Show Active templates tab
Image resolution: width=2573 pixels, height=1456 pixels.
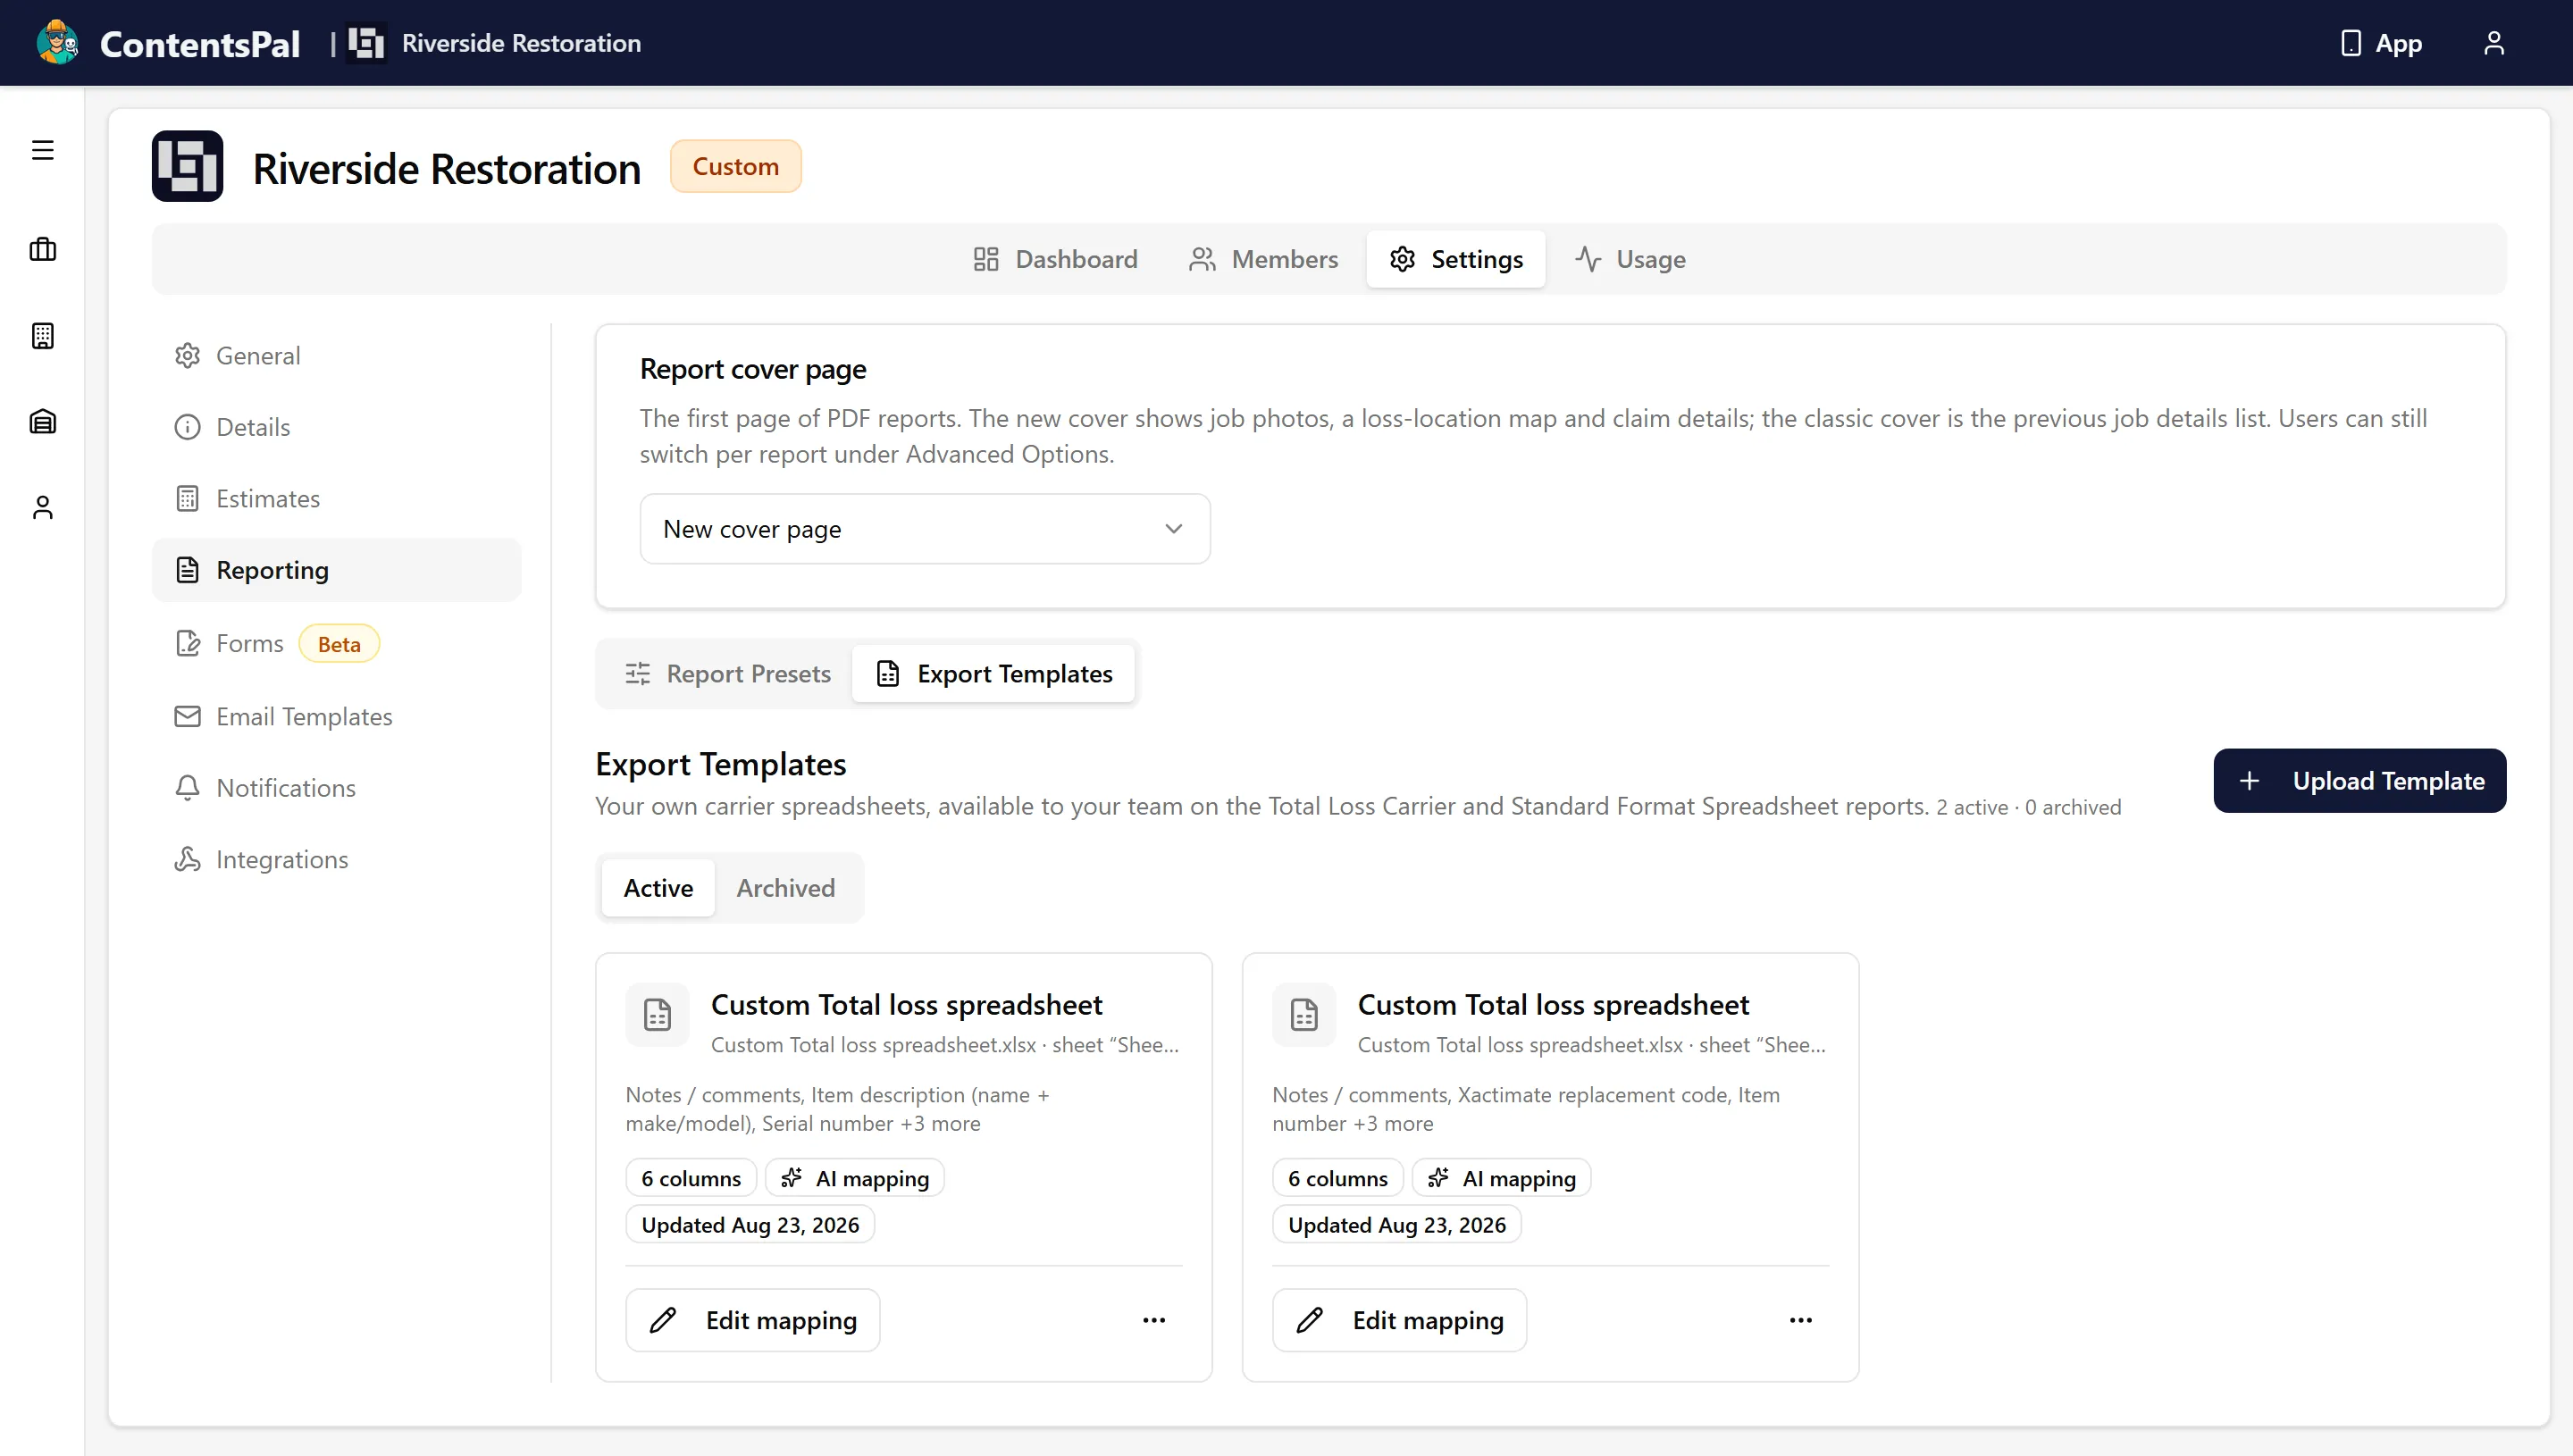tap(658, 888)
